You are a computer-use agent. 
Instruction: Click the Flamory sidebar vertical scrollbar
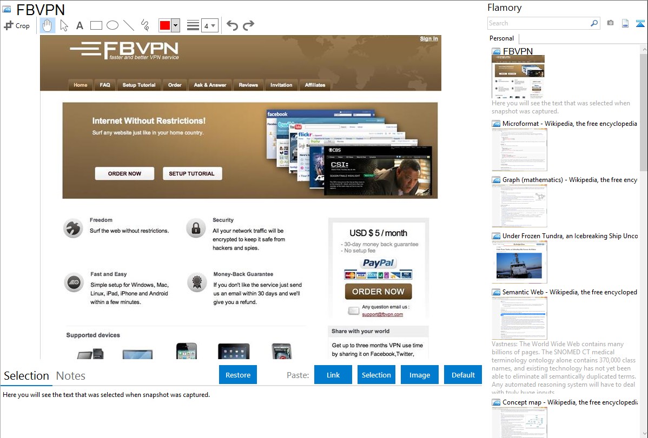(644, 111)
